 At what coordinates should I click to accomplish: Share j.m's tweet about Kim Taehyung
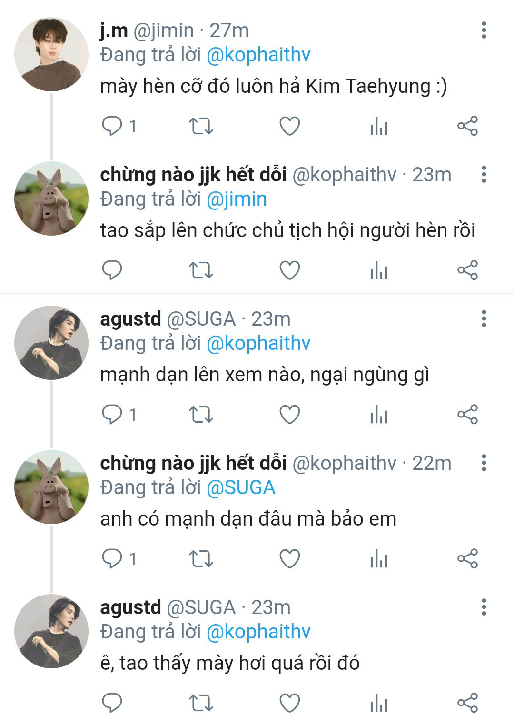point(467,126)
